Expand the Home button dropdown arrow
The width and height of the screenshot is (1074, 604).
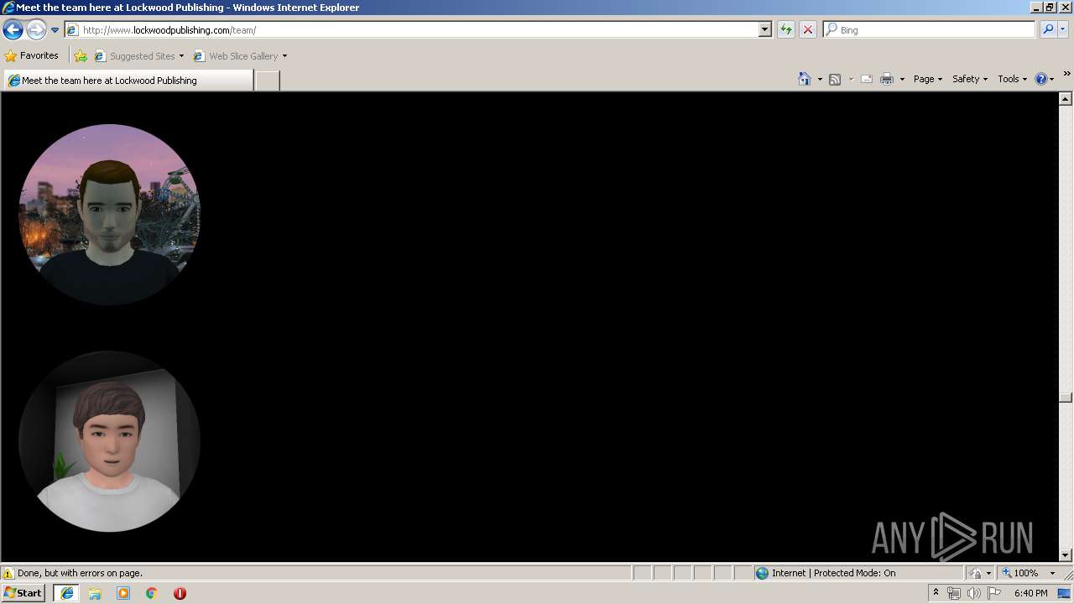click(x=820, y=79)
